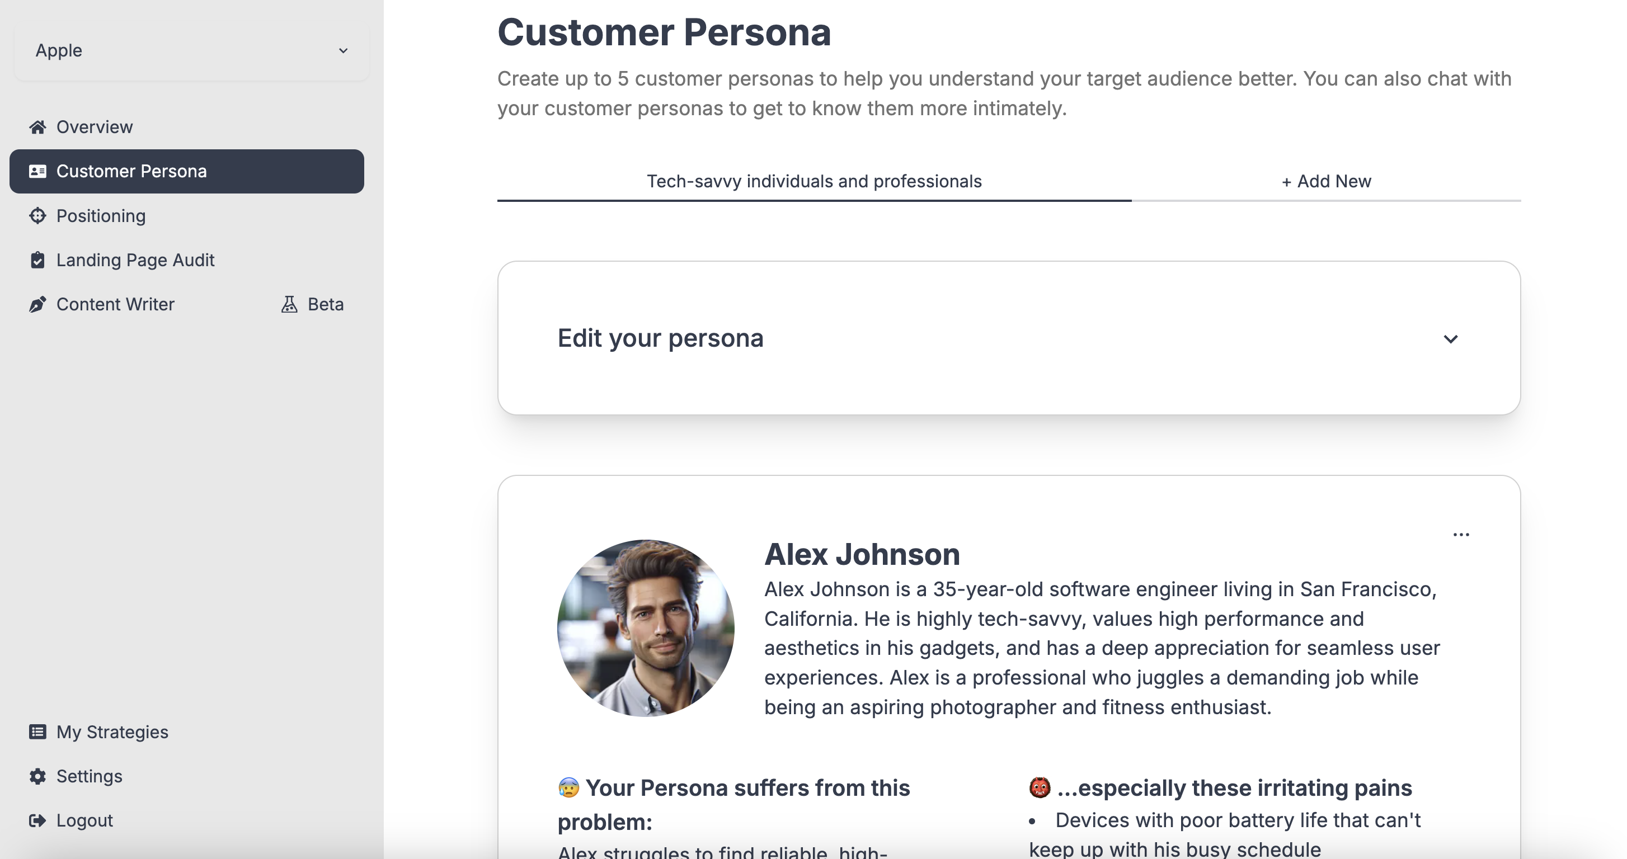Image resolution: width=1627 pixels, height=859 pixels.
Task: Select the Tech-savvy individuals and professionals tab
Action: (813, 182)
